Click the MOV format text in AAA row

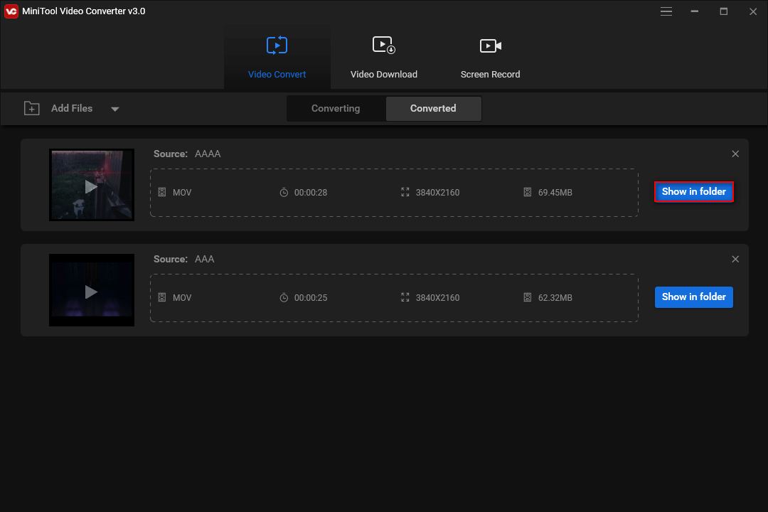[x=182, y=298]
